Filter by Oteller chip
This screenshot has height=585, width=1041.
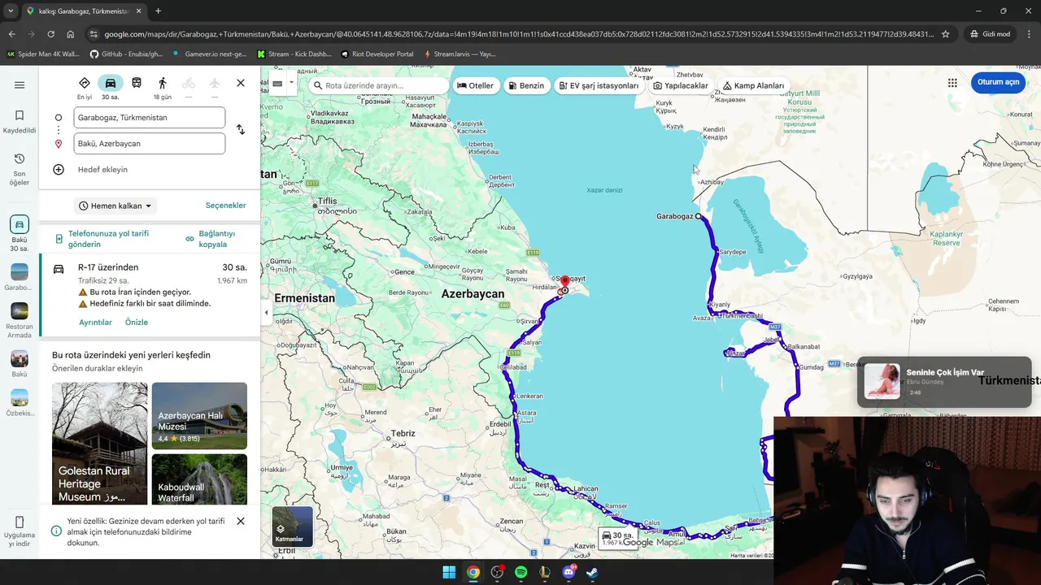coord(476,85)
